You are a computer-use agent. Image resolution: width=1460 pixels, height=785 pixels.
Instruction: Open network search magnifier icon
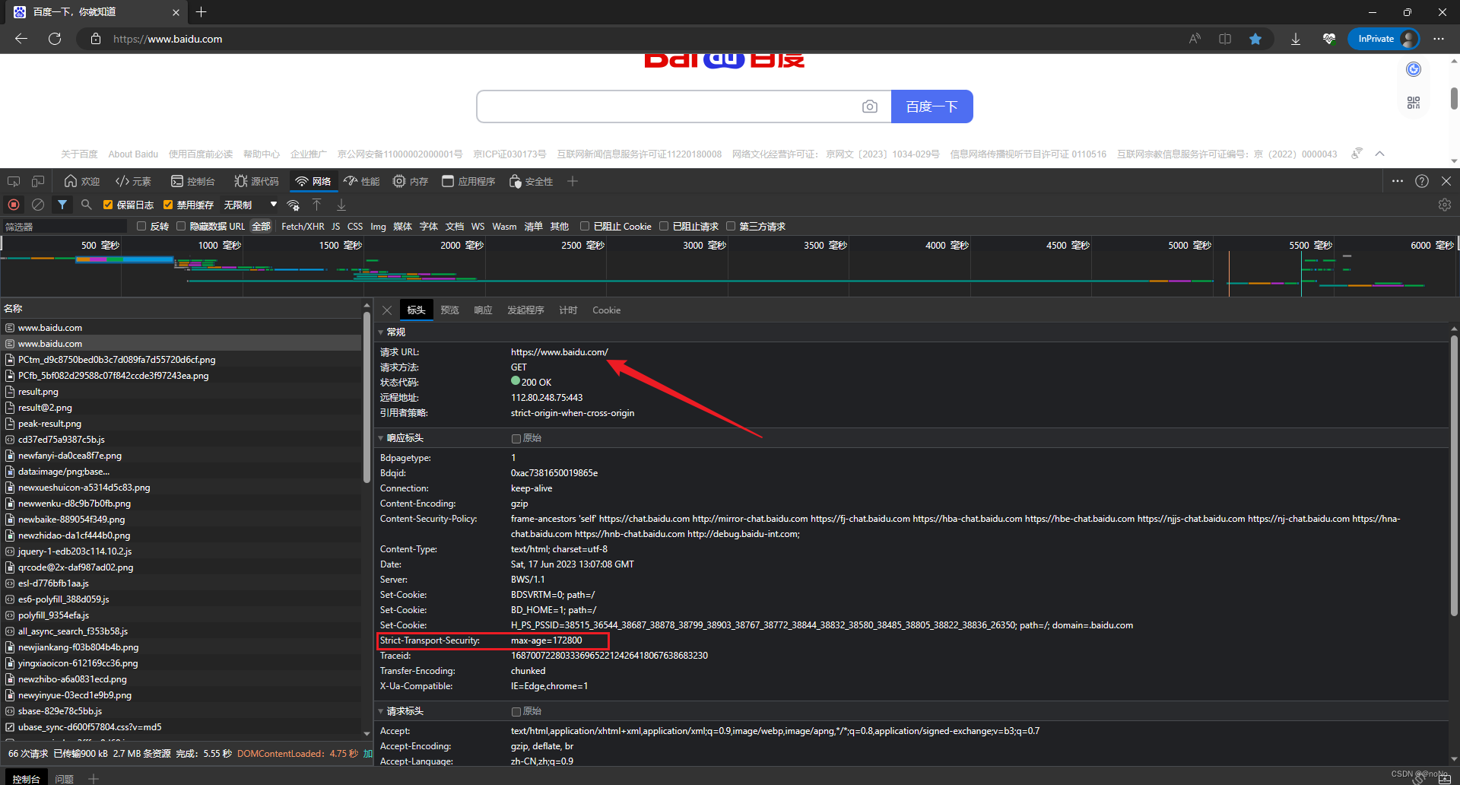click(x=87, y=205)
